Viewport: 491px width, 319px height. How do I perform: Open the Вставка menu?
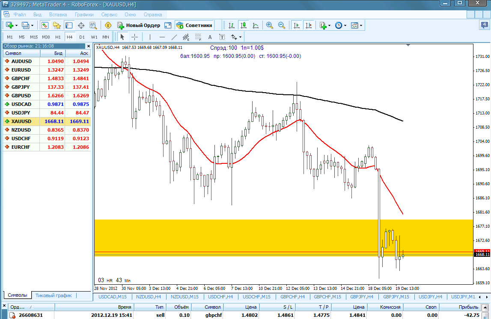(58, 15)
